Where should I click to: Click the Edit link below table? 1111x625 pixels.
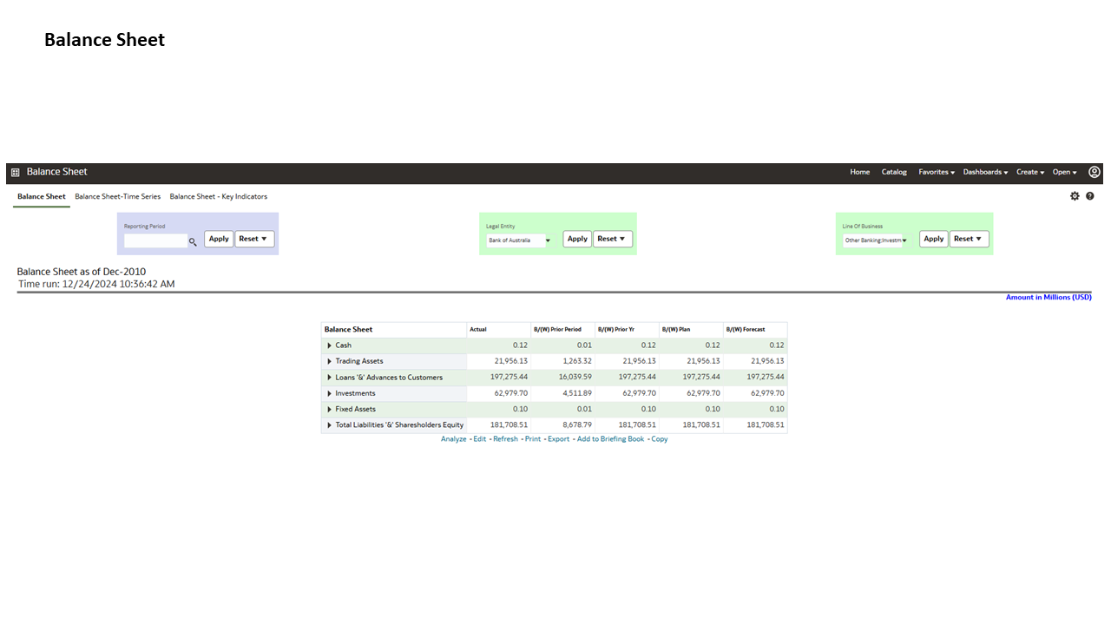(x=480, y=439)
